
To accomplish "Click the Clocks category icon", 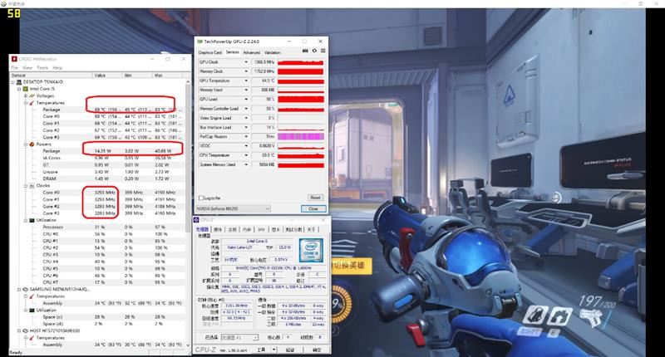I will (x=32, y=186).
